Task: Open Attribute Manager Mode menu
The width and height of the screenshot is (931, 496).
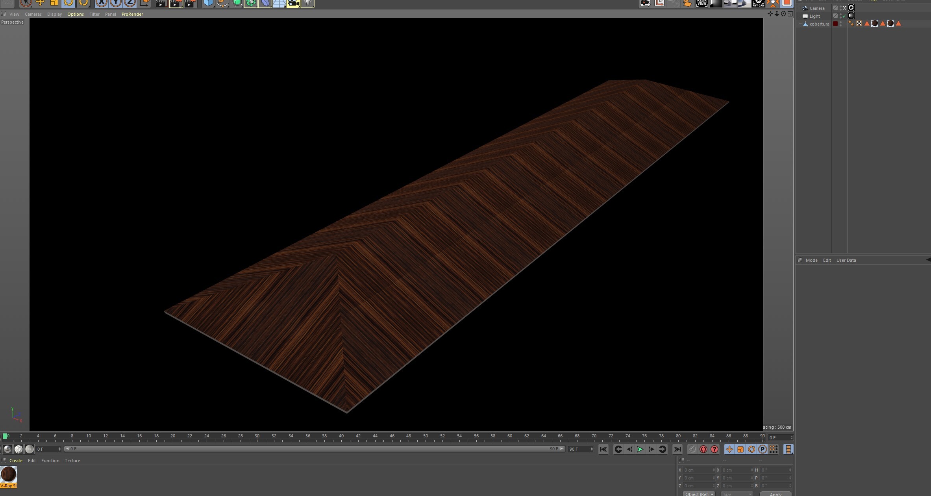Action: [811, 260]
